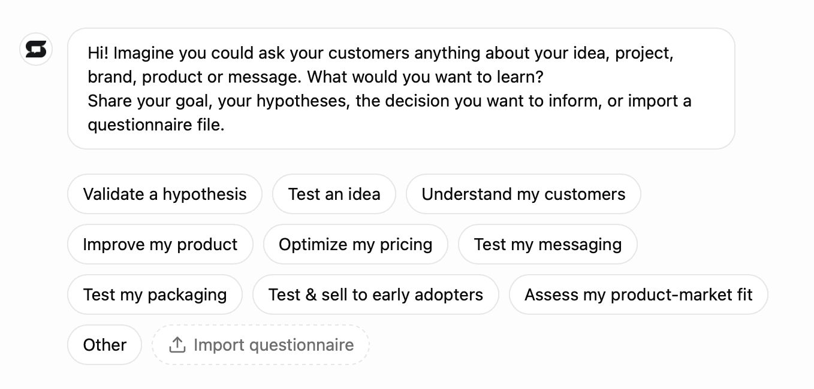Click 'questionnaire file.' text in the message

[x=156, y=125]
